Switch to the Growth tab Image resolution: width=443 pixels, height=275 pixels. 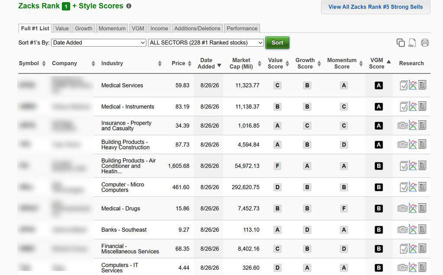click(83, 28)
